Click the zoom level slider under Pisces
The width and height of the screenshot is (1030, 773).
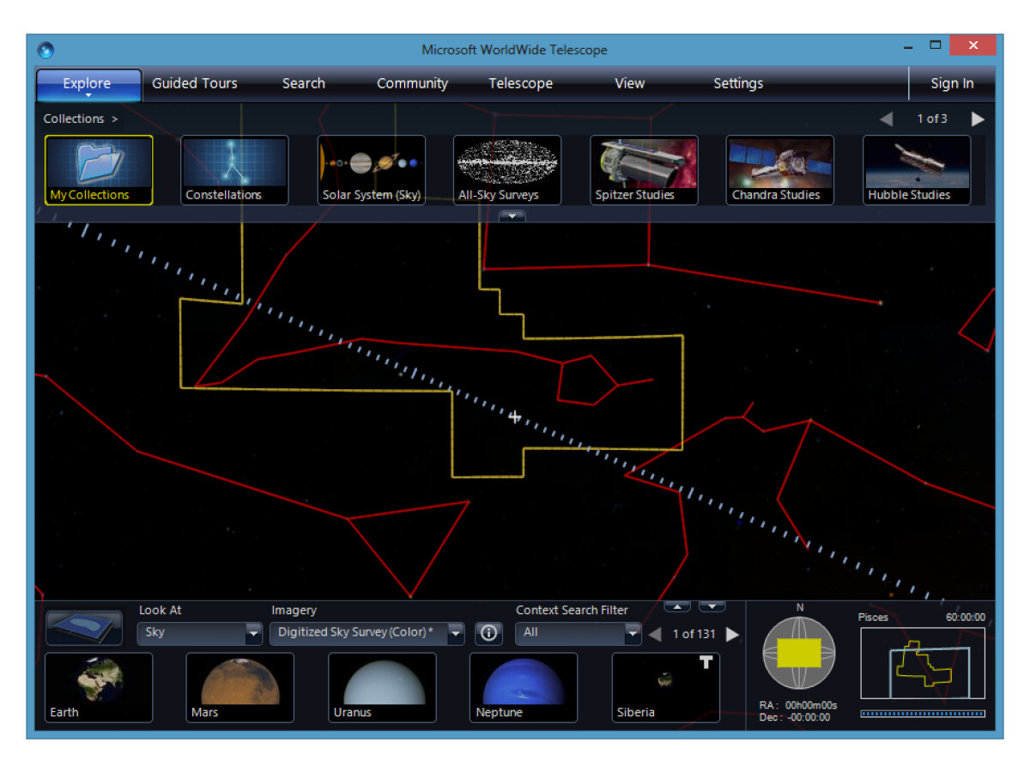coord(923,713)
